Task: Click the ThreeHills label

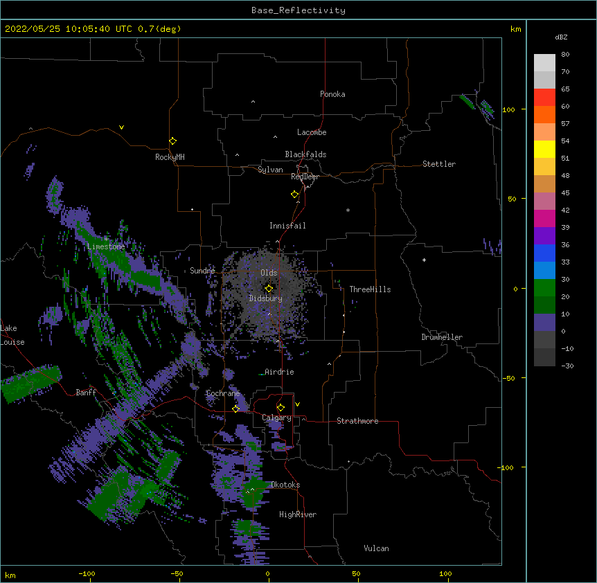Action: (x=370, y=289)
